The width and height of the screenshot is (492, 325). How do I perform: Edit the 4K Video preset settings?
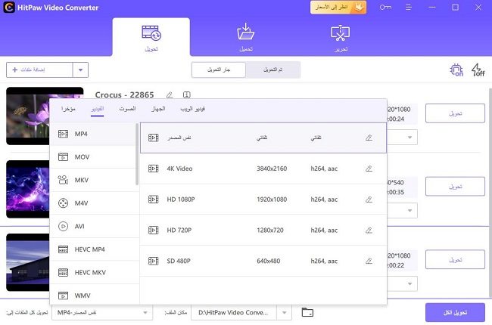tap(369, 169)
